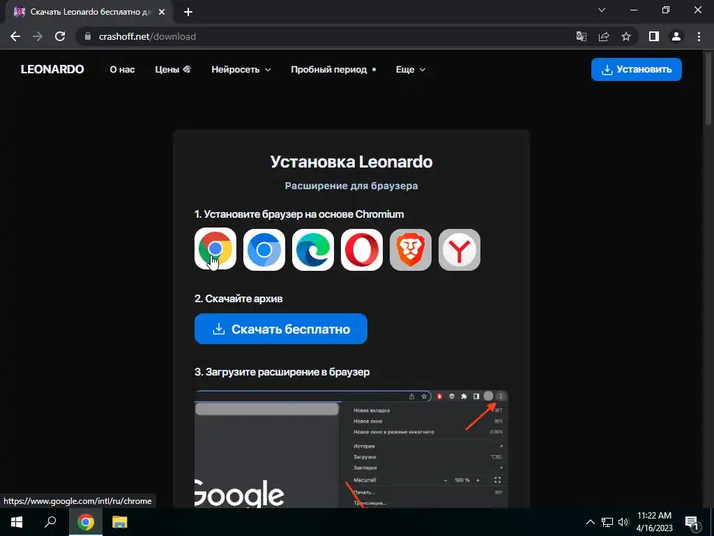Open the Windows Start menu

click(17, 522)
